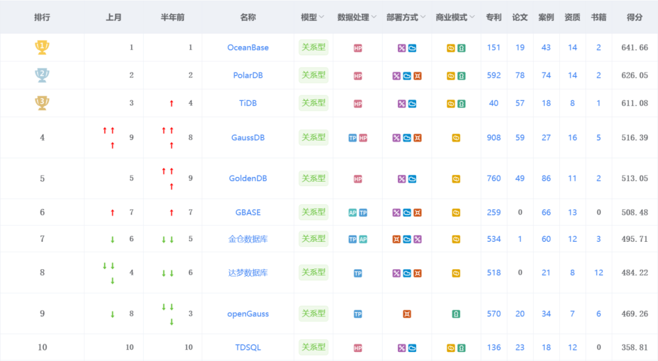Click the silver second-place trophy icon
The image size is (658, 361).
click(x=42, y=75)
